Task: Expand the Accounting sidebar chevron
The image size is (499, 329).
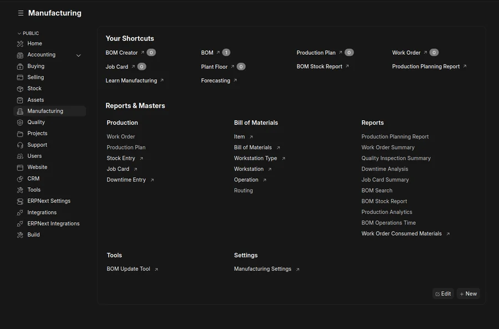Action: click(x=79, y=55)
